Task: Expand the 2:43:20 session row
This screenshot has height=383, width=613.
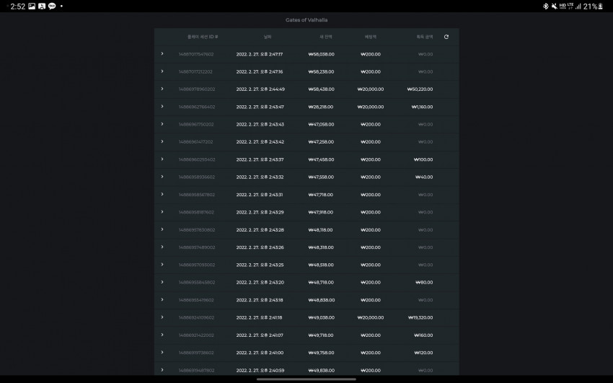Action: coord(162,282)
